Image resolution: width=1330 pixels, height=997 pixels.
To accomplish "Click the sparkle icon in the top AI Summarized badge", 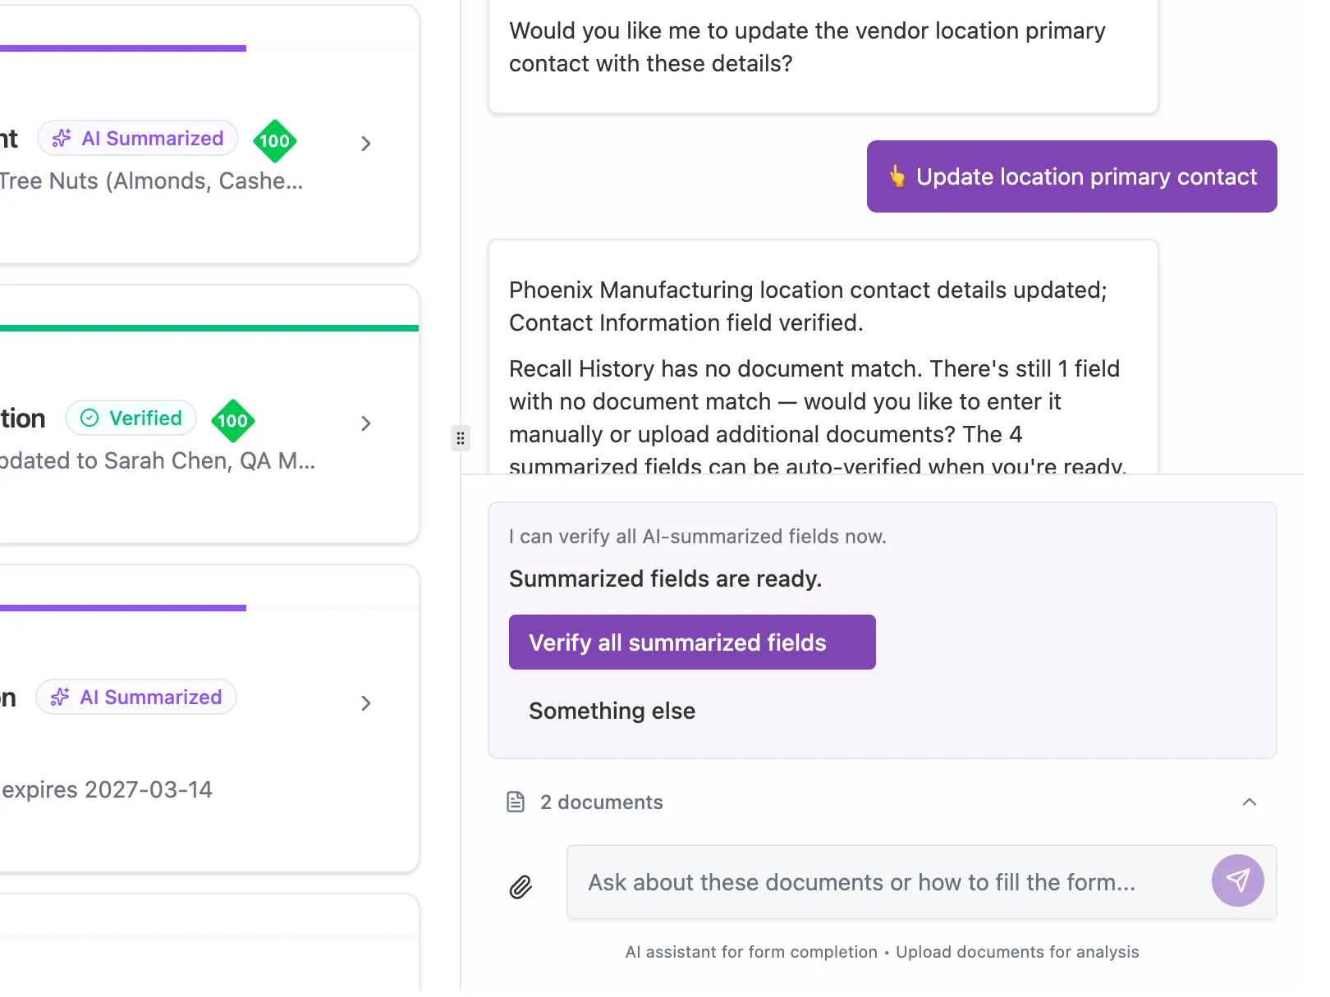I will coord(62,139).
